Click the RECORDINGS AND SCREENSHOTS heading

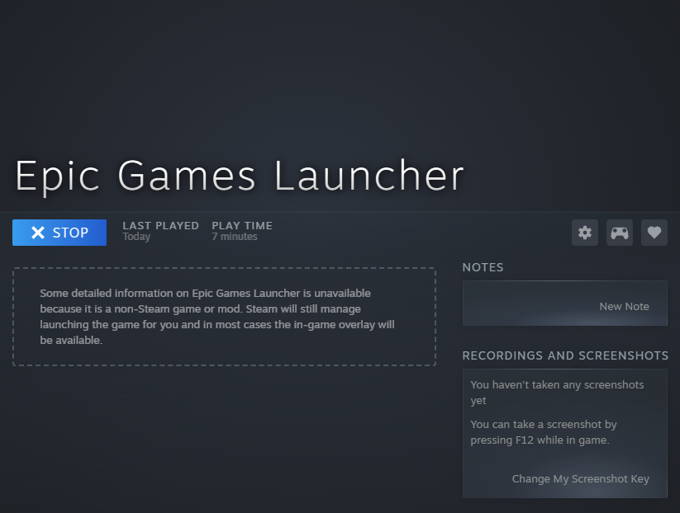click(565, 355)
